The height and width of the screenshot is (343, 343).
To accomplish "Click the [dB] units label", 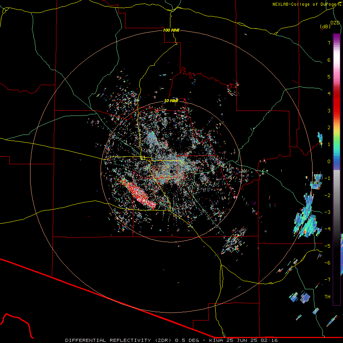I will pyautogui.click(x=325, y=26).
